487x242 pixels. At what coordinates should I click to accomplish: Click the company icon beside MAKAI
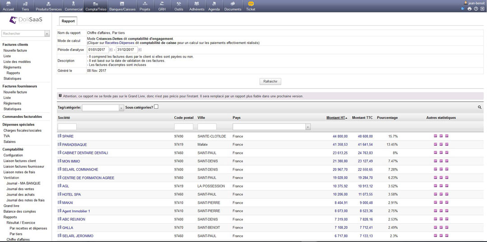click(60, 202)
